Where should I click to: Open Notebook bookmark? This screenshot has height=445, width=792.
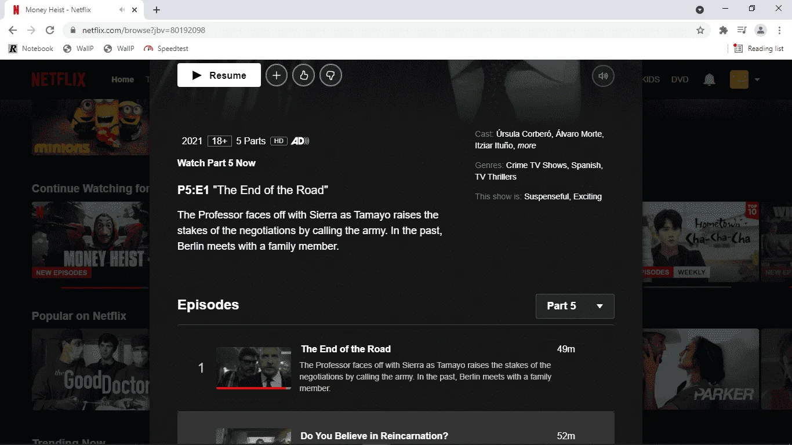tap(31, 49)
